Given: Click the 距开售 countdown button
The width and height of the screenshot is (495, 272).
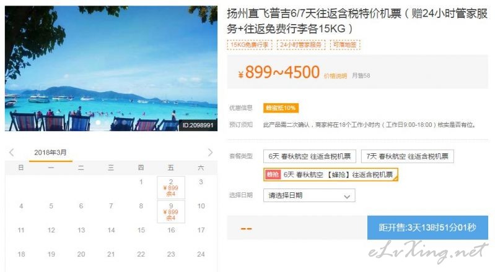Looking at the screenshot, I should pyautogui.click(x=427, y=227).
